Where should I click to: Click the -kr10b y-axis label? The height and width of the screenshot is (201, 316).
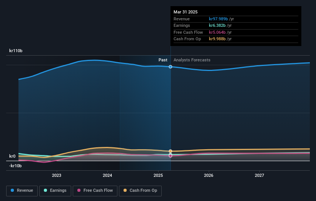(15, 166)
